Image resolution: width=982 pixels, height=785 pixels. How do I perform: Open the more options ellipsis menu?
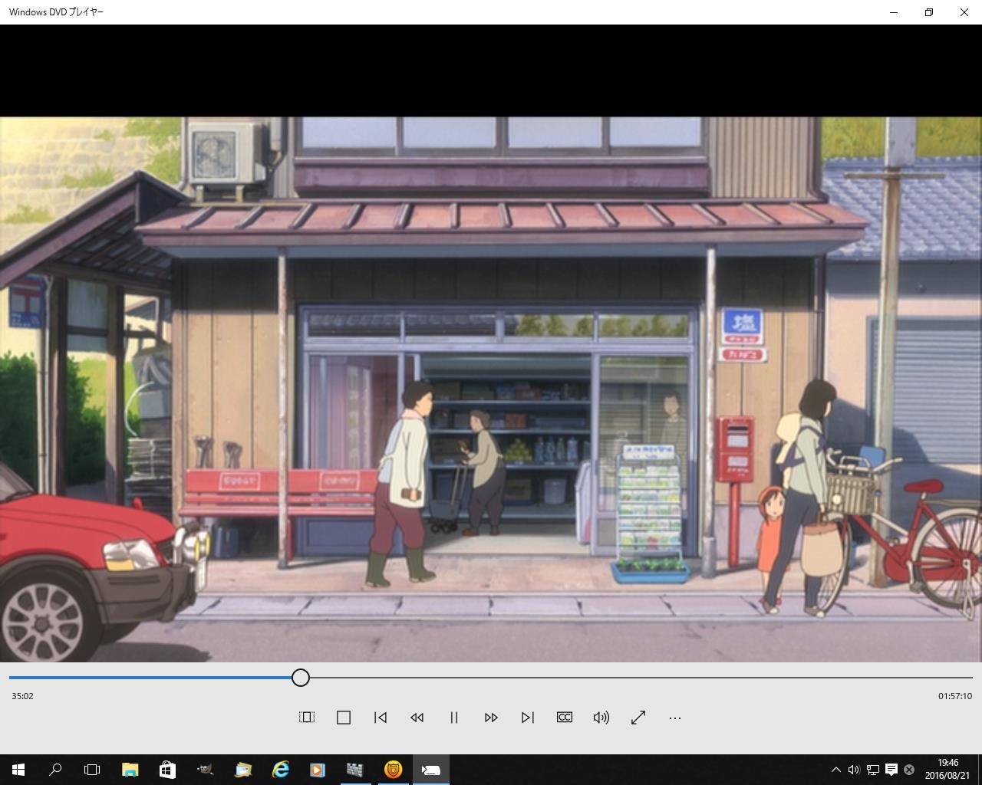click(x=675, y=718)
